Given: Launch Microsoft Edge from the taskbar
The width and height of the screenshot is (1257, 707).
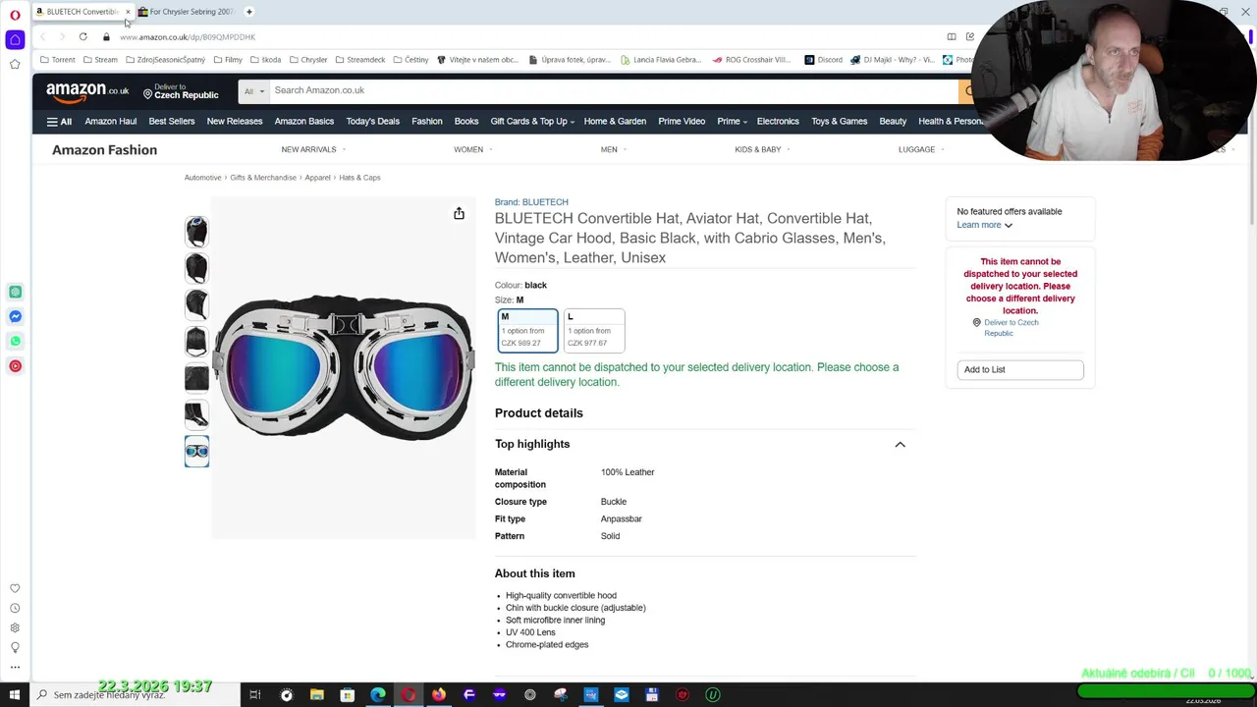Looking at the screenshot, I should [x=377, y=694].
